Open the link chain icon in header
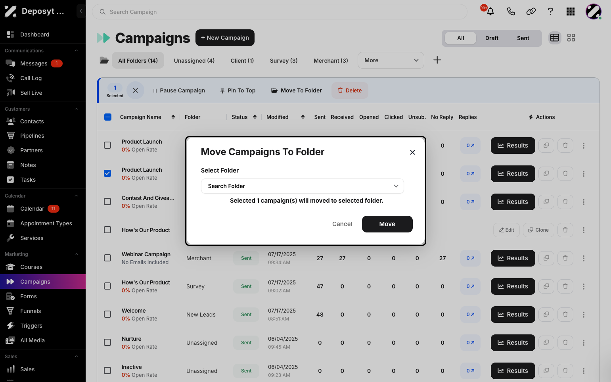The image size is (611, 382). (531, 12)
